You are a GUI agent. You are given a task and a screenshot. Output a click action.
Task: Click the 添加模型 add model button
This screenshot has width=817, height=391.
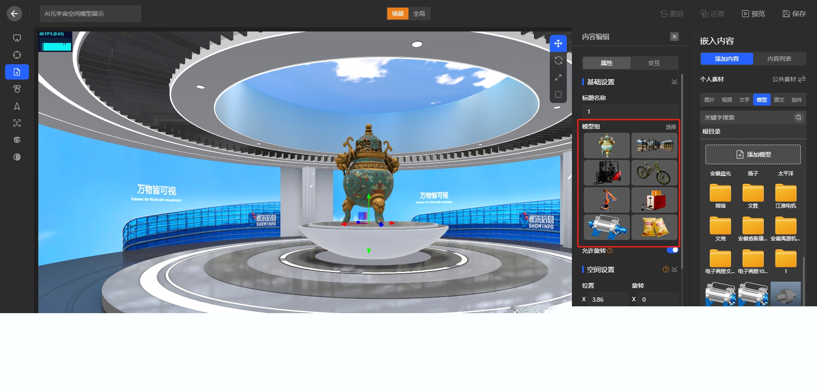[753, 154]
